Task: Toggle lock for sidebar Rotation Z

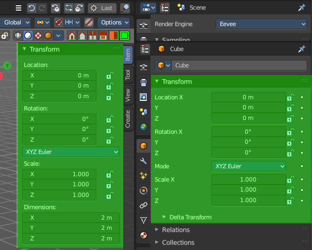Action: pyautogui.click(x=110, y=140)
